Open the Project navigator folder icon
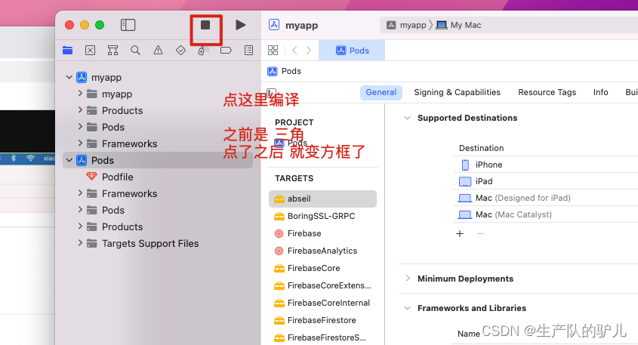Screen dimensions: 638x345 point(67,51)
